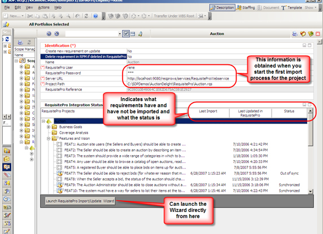Open Help via blue question icon
The width and height of the screenshot is (323, 234).
(x=95, y=16)
